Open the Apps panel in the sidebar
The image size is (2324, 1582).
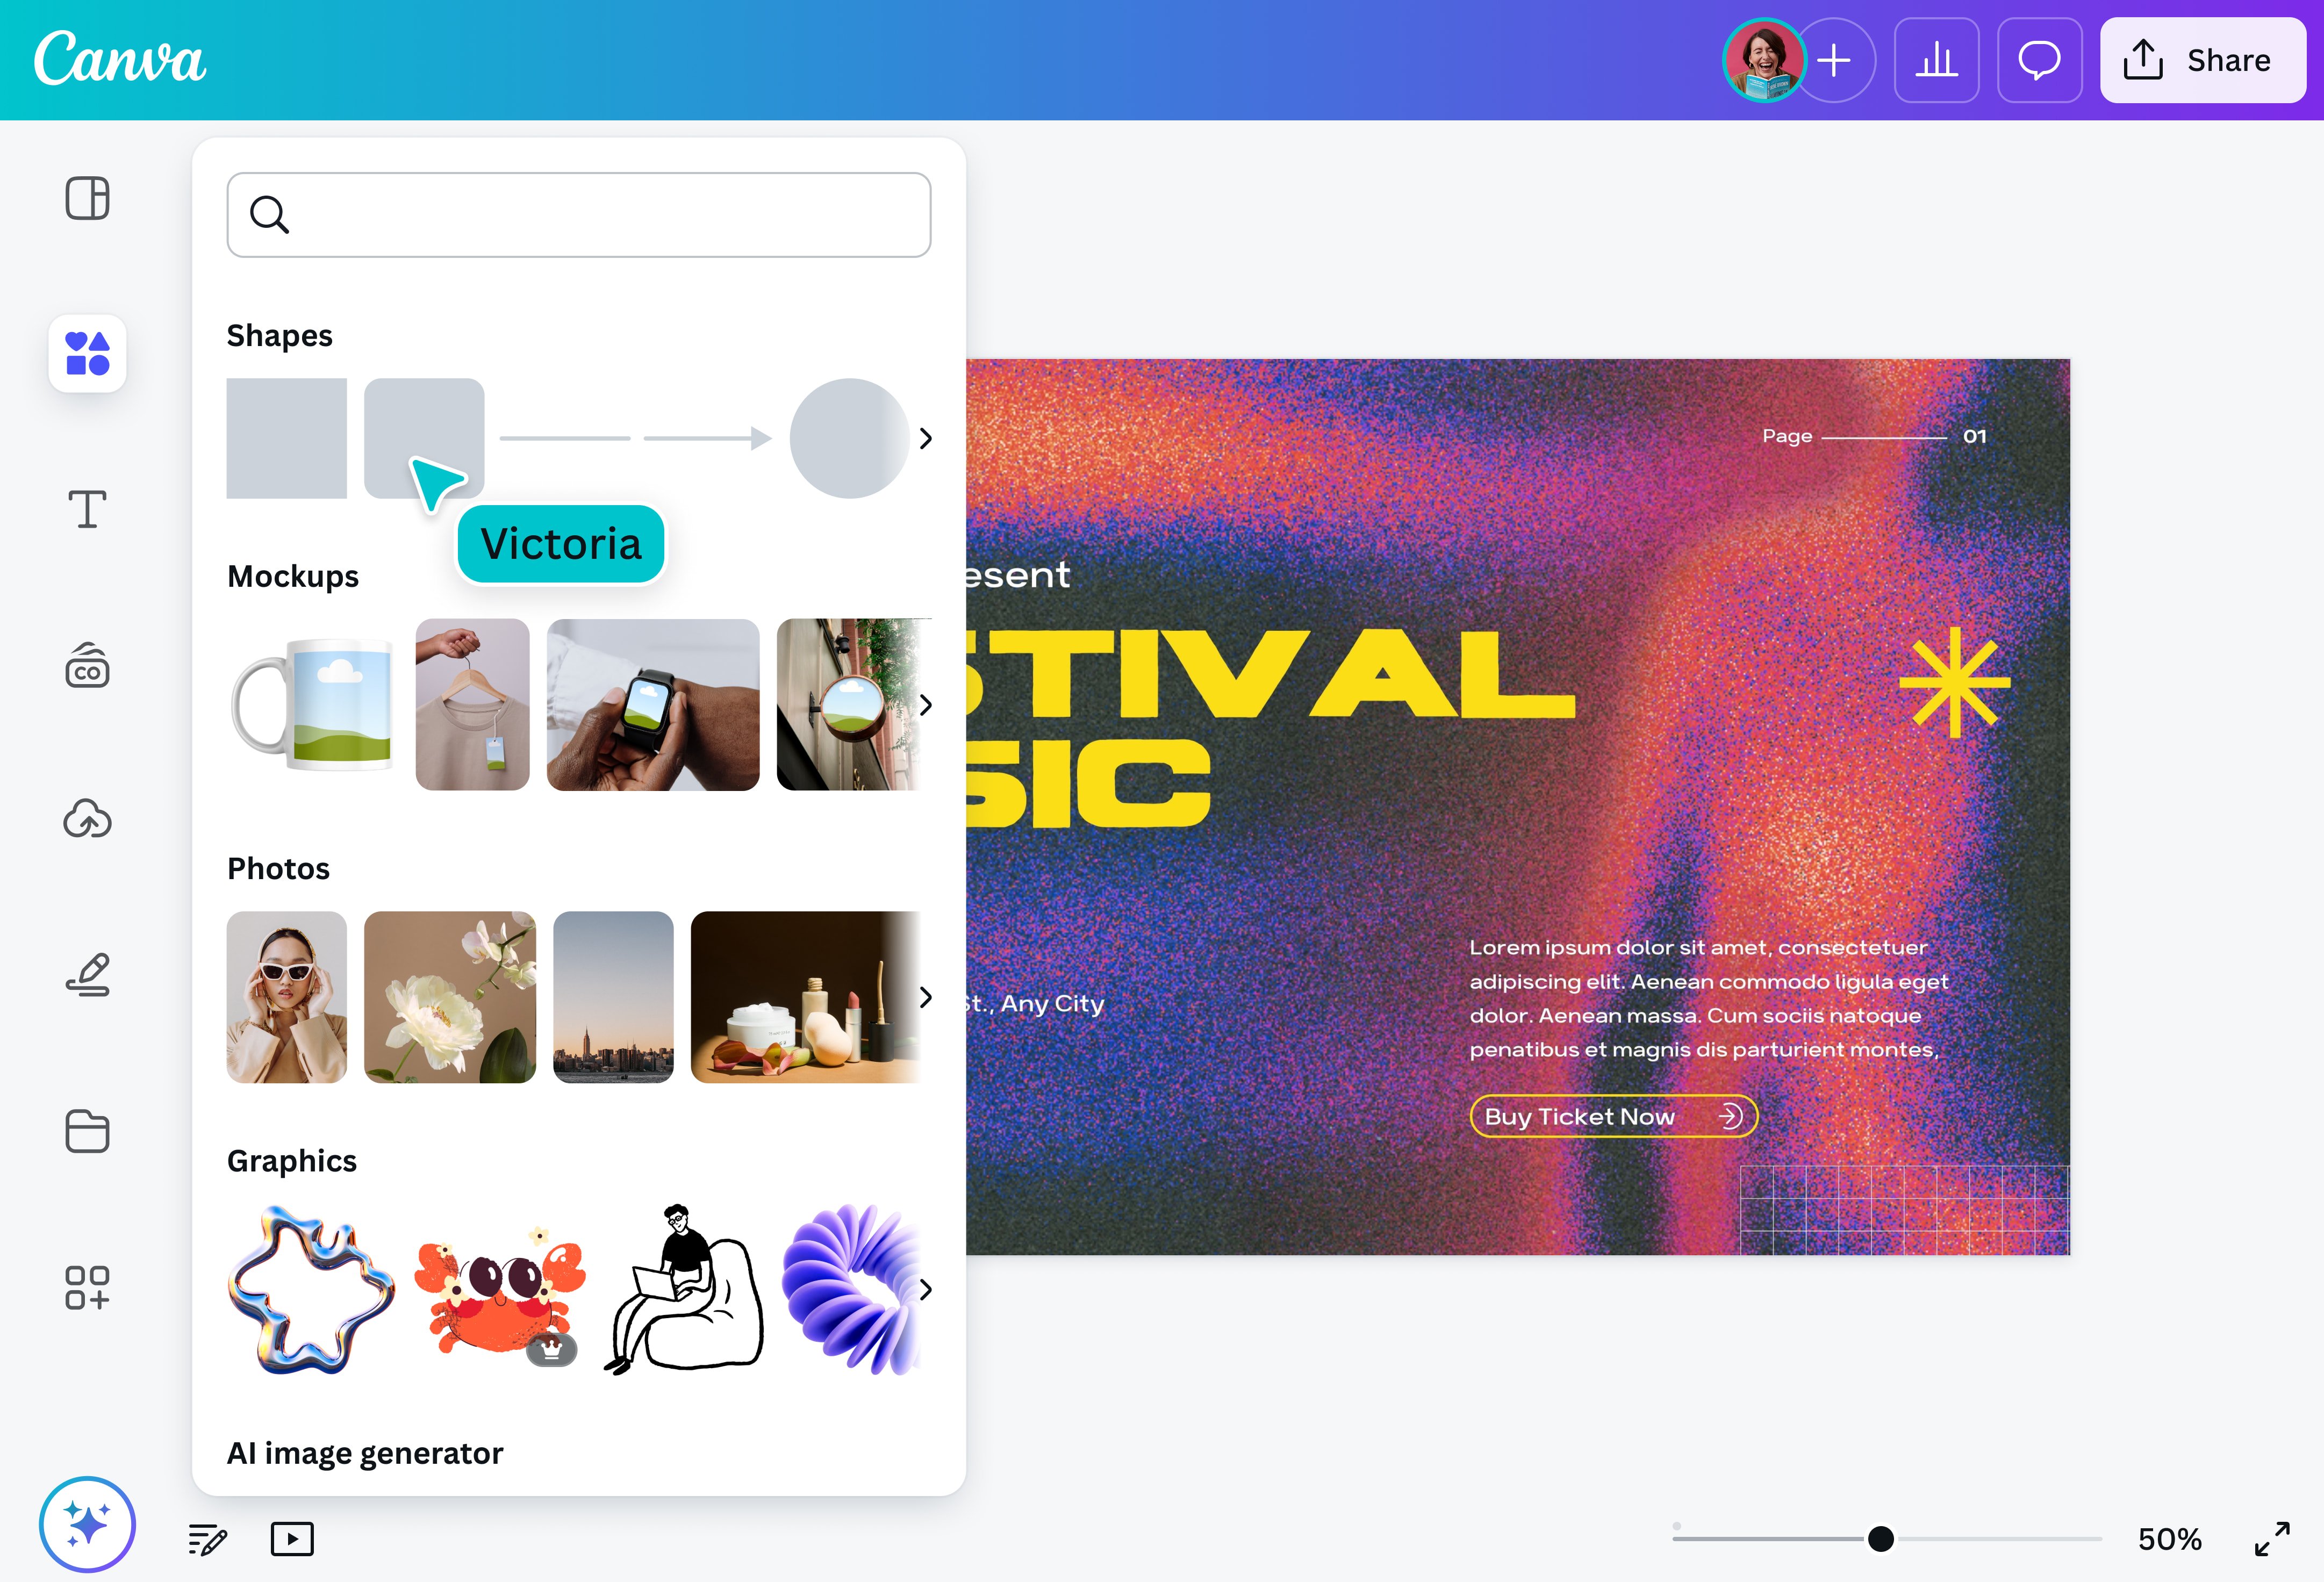coord(88,1289)
